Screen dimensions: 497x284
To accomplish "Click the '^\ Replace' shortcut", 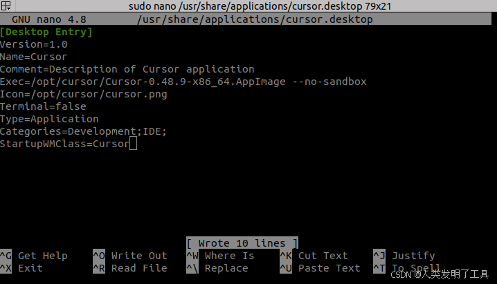I will (217, 268).
